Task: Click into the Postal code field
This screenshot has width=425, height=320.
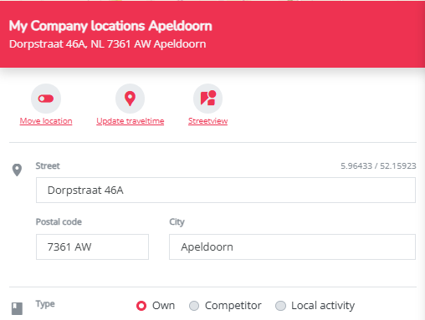Action: pos(92,246)
